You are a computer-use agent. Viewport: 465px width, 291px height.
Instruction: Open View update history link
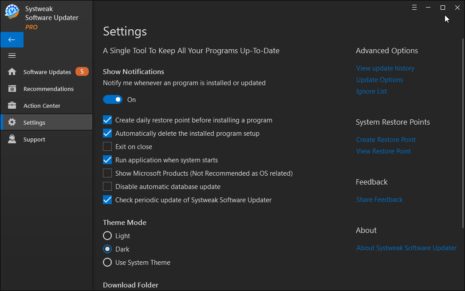[385, 68]
